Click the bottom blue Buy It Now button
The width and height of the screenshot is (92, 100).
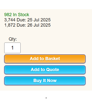coord(45,81)
